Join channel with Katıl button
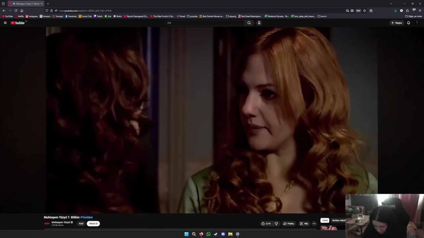The width and height of the screenshot is (424, 238). pos(81,223)
